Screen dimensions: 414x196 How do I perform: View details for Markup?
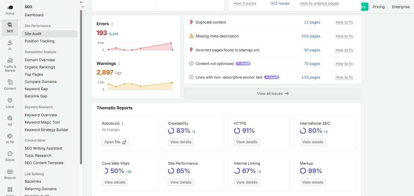[313, 182]
